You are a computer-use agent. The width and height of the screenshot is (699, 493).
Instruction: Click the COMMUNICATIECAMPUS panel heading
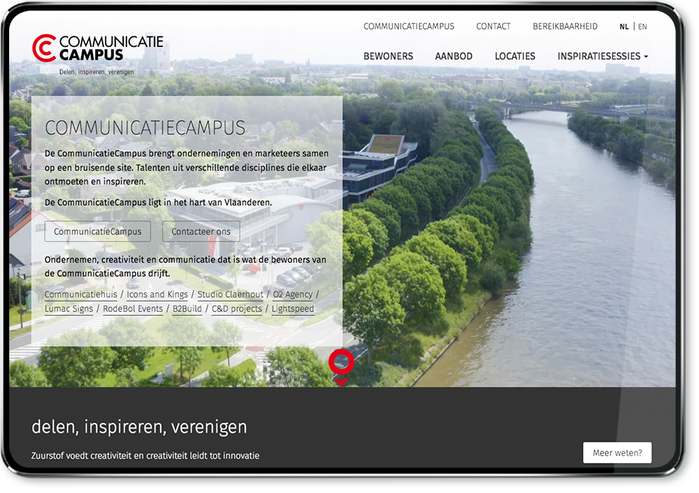[x=145, y=128]
